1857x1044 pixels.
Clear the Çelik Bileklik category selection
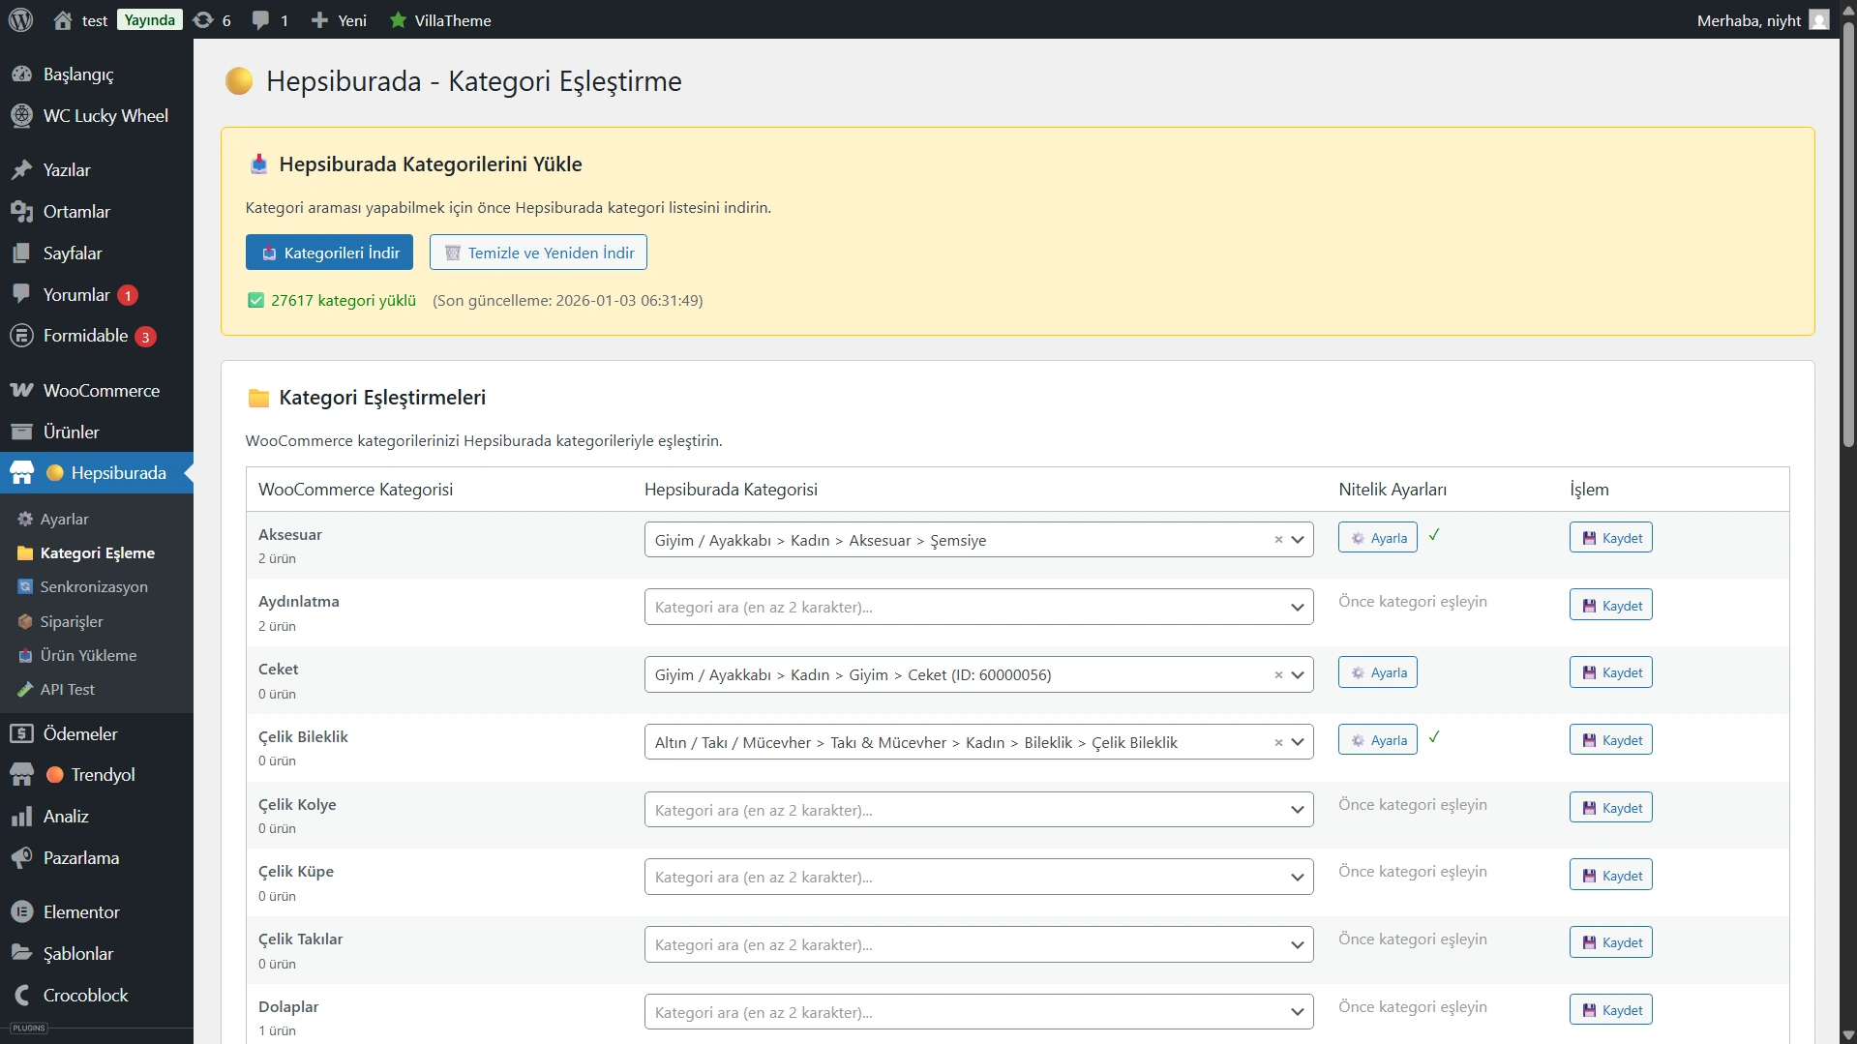point(1278,743)
